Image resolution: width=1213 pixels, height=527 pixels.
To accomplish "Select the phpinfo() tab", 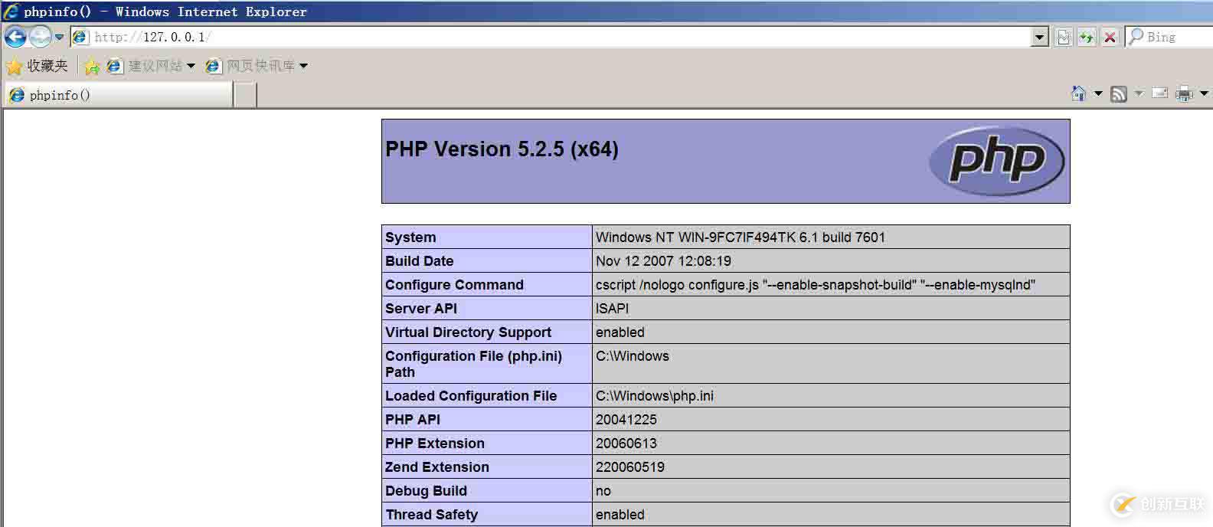I will tap(119, 95).
